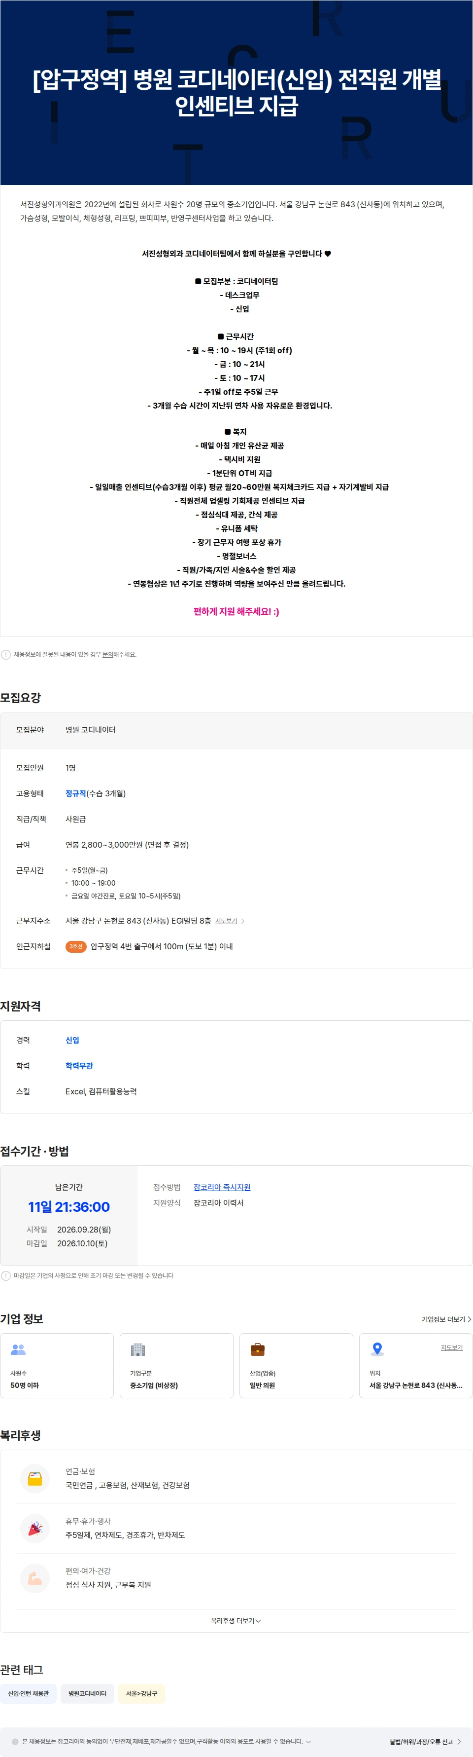Click the 시작일 2026.09.28(월) date

(84, 1229)
